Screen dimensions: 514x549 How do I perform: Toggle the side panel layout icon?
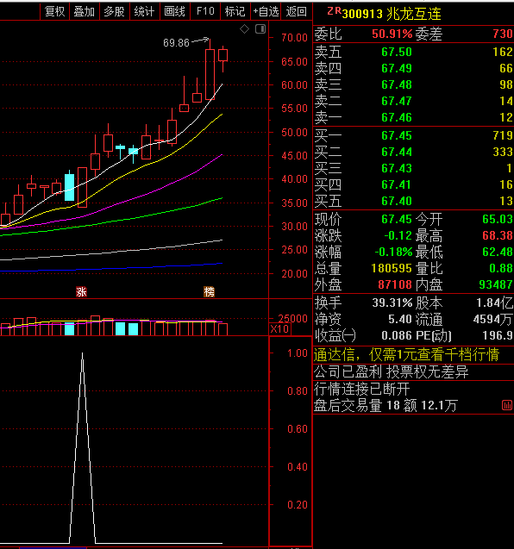[260, 29]
